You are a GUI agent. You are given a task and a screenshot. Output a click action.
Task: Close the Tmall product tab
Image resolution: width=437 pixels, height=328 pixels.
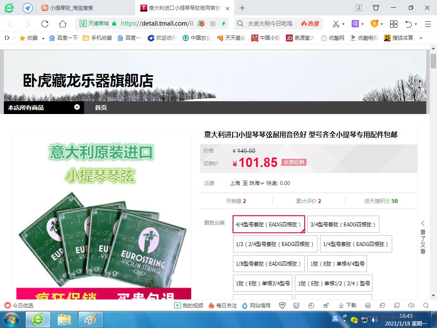click(227, 9)
